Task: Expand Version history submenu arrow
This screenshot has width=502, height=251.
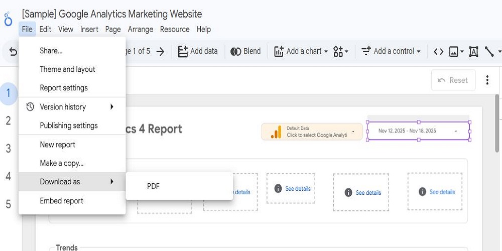Action: click(112, 106)
